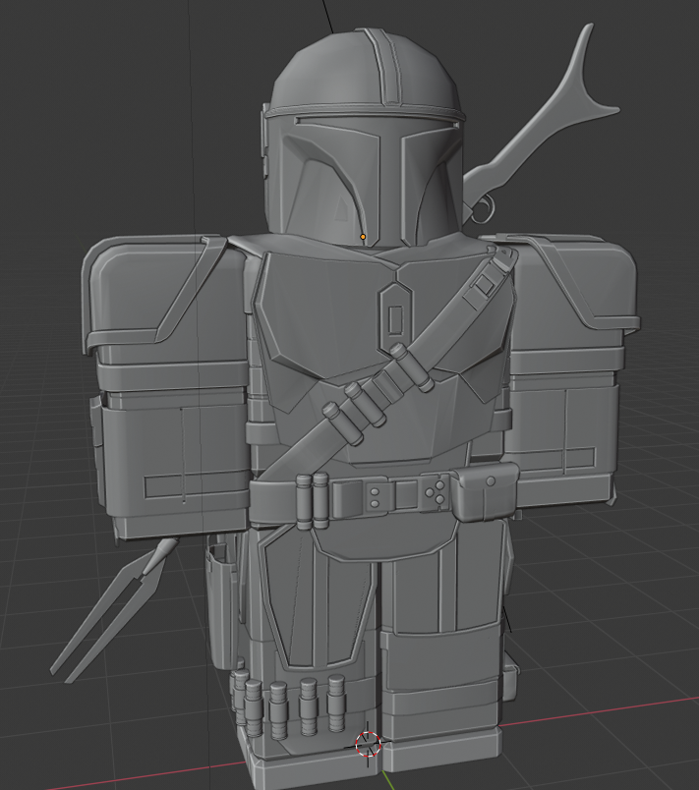Select the diagonal bandolier strap across the chest
This screenshot has height=790, width=699.
click(388, 362)
